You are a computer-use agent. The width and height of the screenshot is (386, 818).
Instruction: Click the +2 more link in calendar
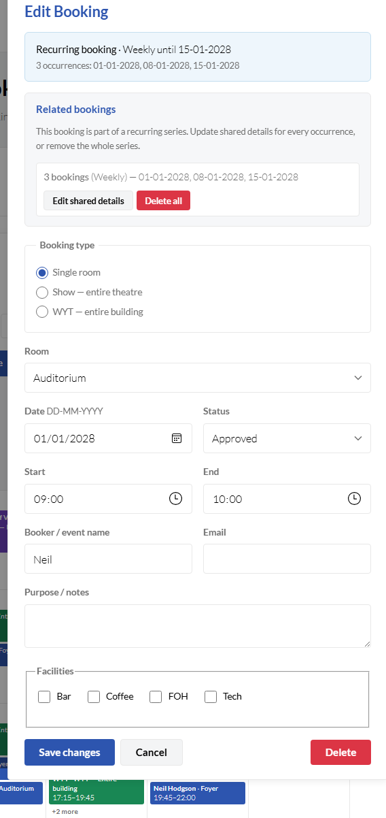[x=65, y=811]
